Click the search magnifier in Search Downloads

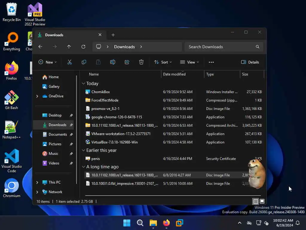257,47
